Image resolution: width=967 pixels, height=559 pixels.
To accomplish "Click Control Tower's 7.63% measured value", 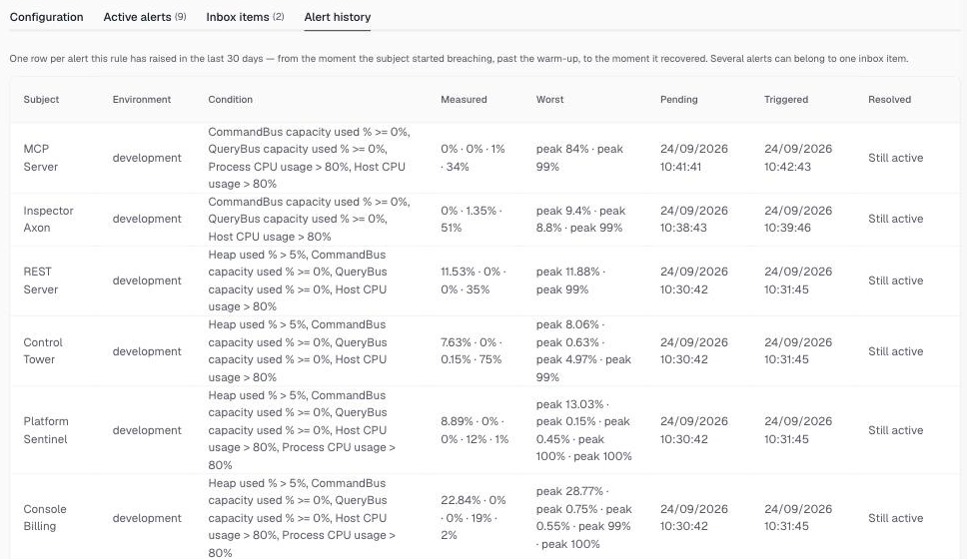I will pos(456,342).
